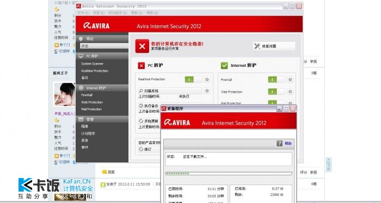381x203 pixels.
Task: Open FireWall settings gear
Action: tap(290, 79)
